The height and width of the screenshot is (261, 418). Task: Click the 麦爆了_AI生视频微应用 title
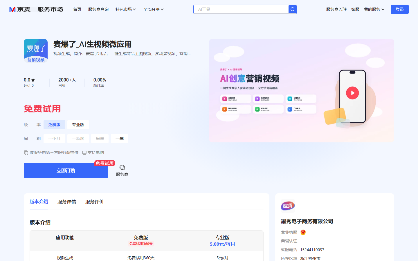pyautogui.click(x=92, y=44)
